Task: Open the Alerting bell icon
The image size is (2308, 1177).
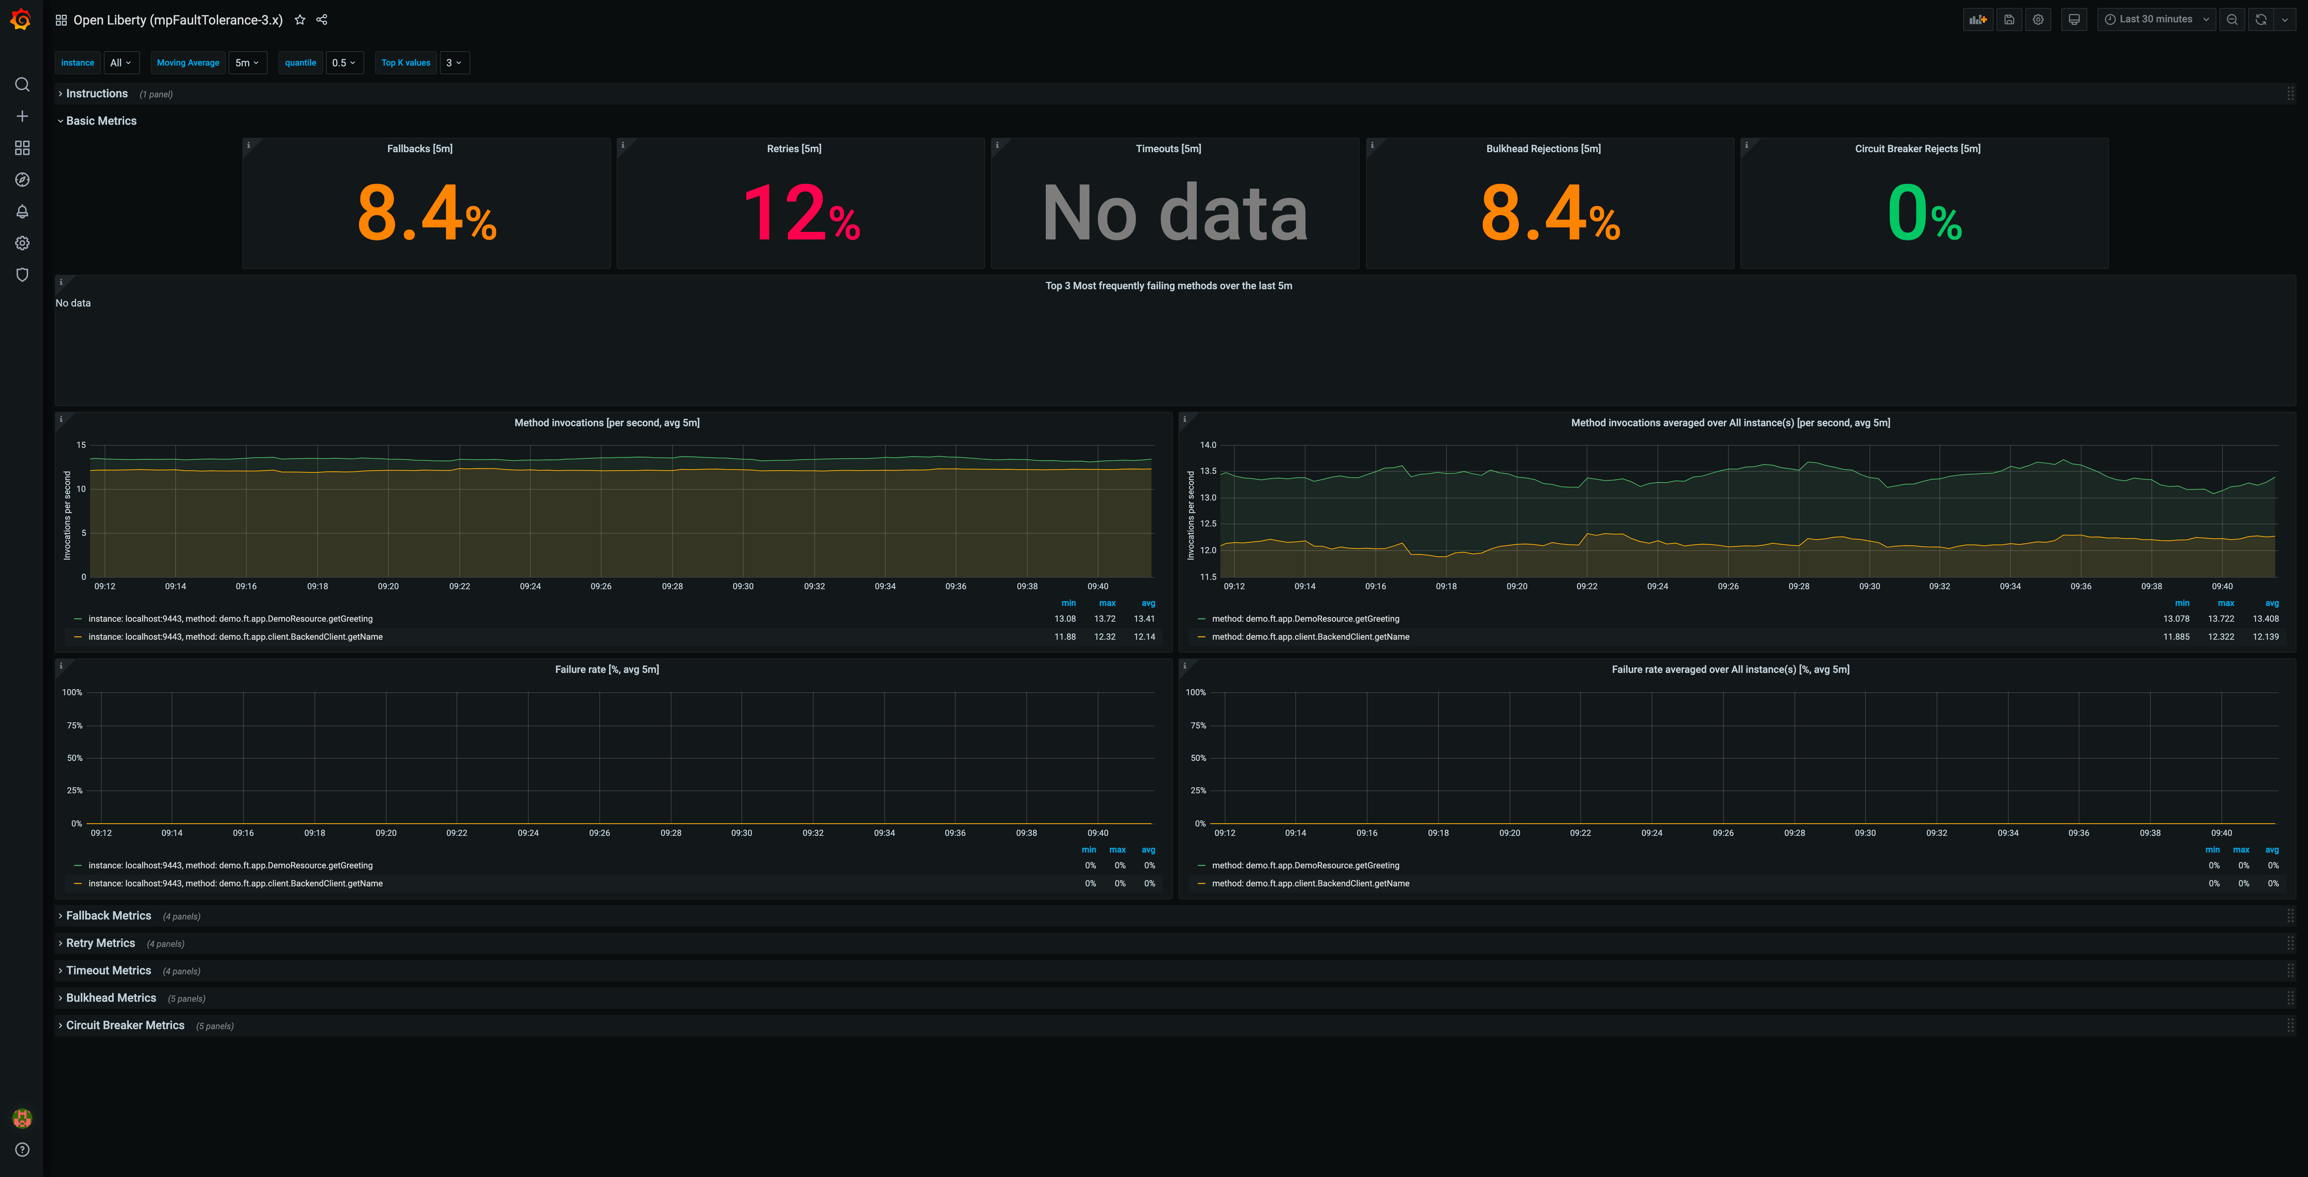Action: point(22,211)
